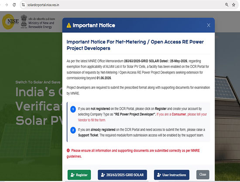240x182 pixels.
Task: Click the Switch To Solar And Save tagline
Action: (x=38, y=82)
